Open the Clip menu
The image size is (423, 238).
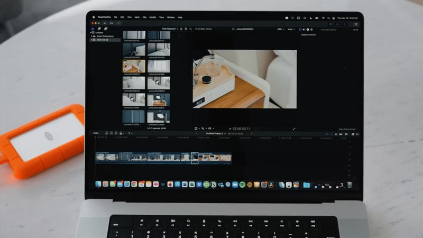pos(144,17)
